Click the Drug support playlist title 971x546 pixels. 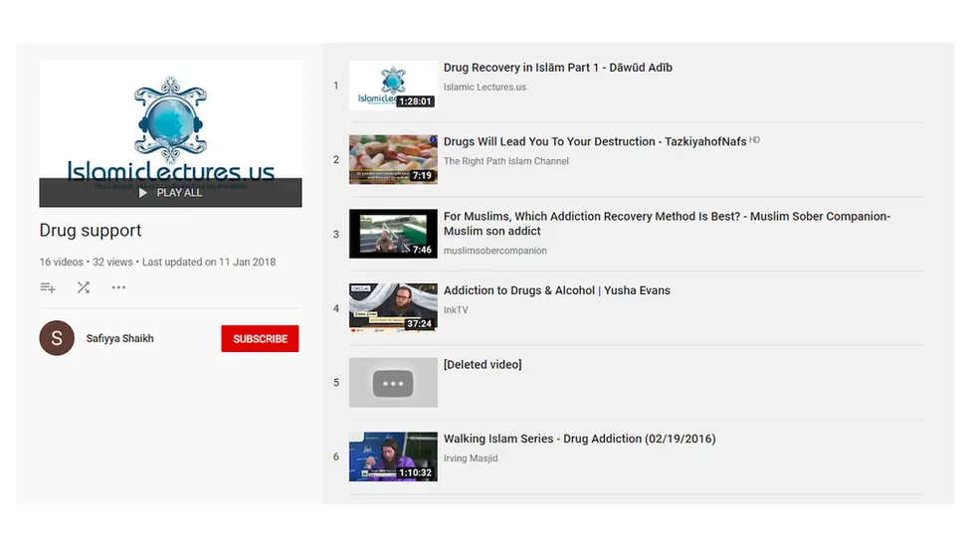pyautogui.click(x=91, y=231)
